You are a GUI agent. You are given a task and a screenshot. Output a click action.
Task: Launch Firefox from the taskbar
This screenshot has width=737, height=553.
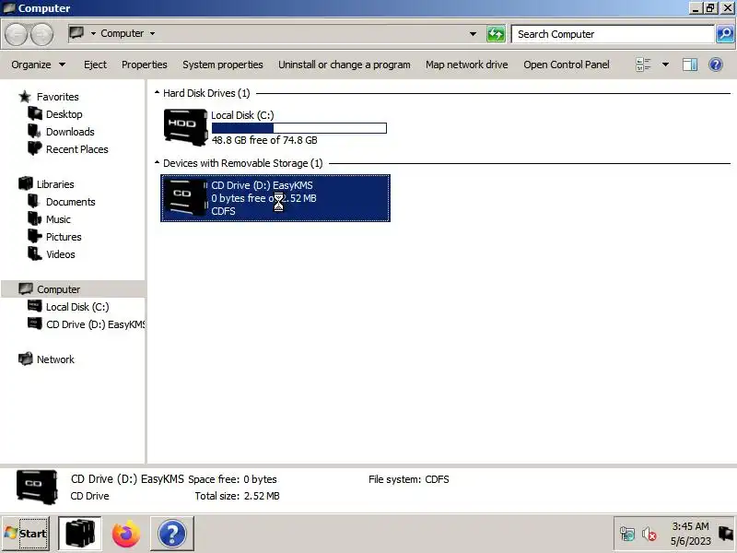point(126,534)
